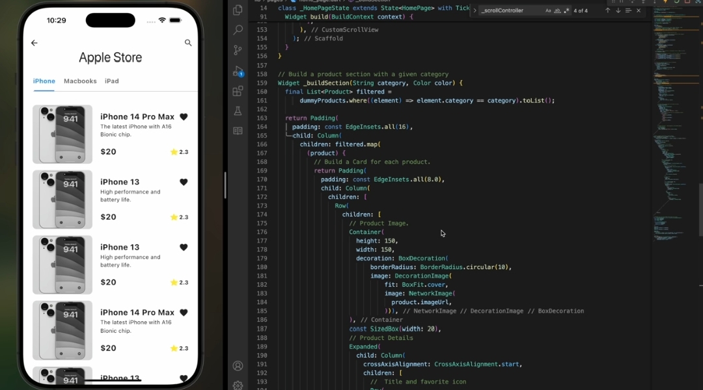Click "borderRadius: BorderRadius.circular(10)," line

441,267
